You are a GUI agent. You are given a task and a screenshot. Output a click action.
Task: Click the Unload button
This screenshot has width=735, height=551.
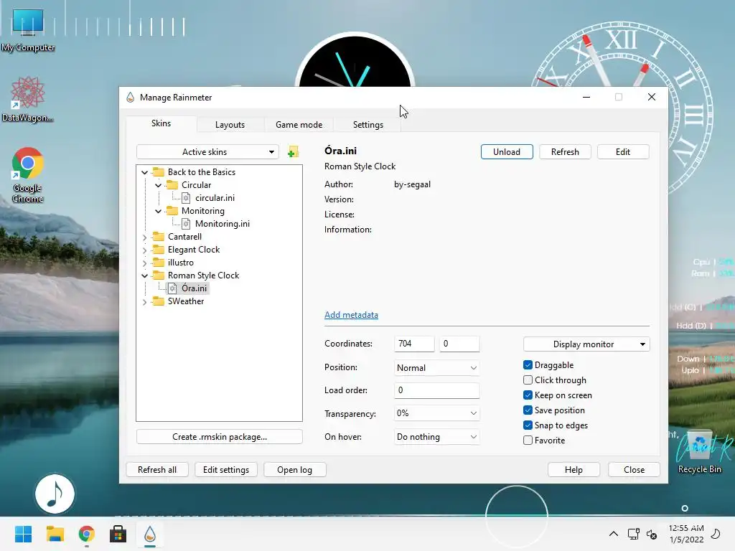507,152
